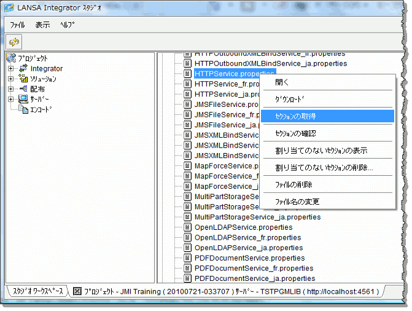
Task: Click file icon of JMSFileService_fr row
Action: click(187, 115)
